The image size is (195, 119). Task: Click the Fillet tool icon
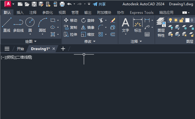(x=101, y=27)
